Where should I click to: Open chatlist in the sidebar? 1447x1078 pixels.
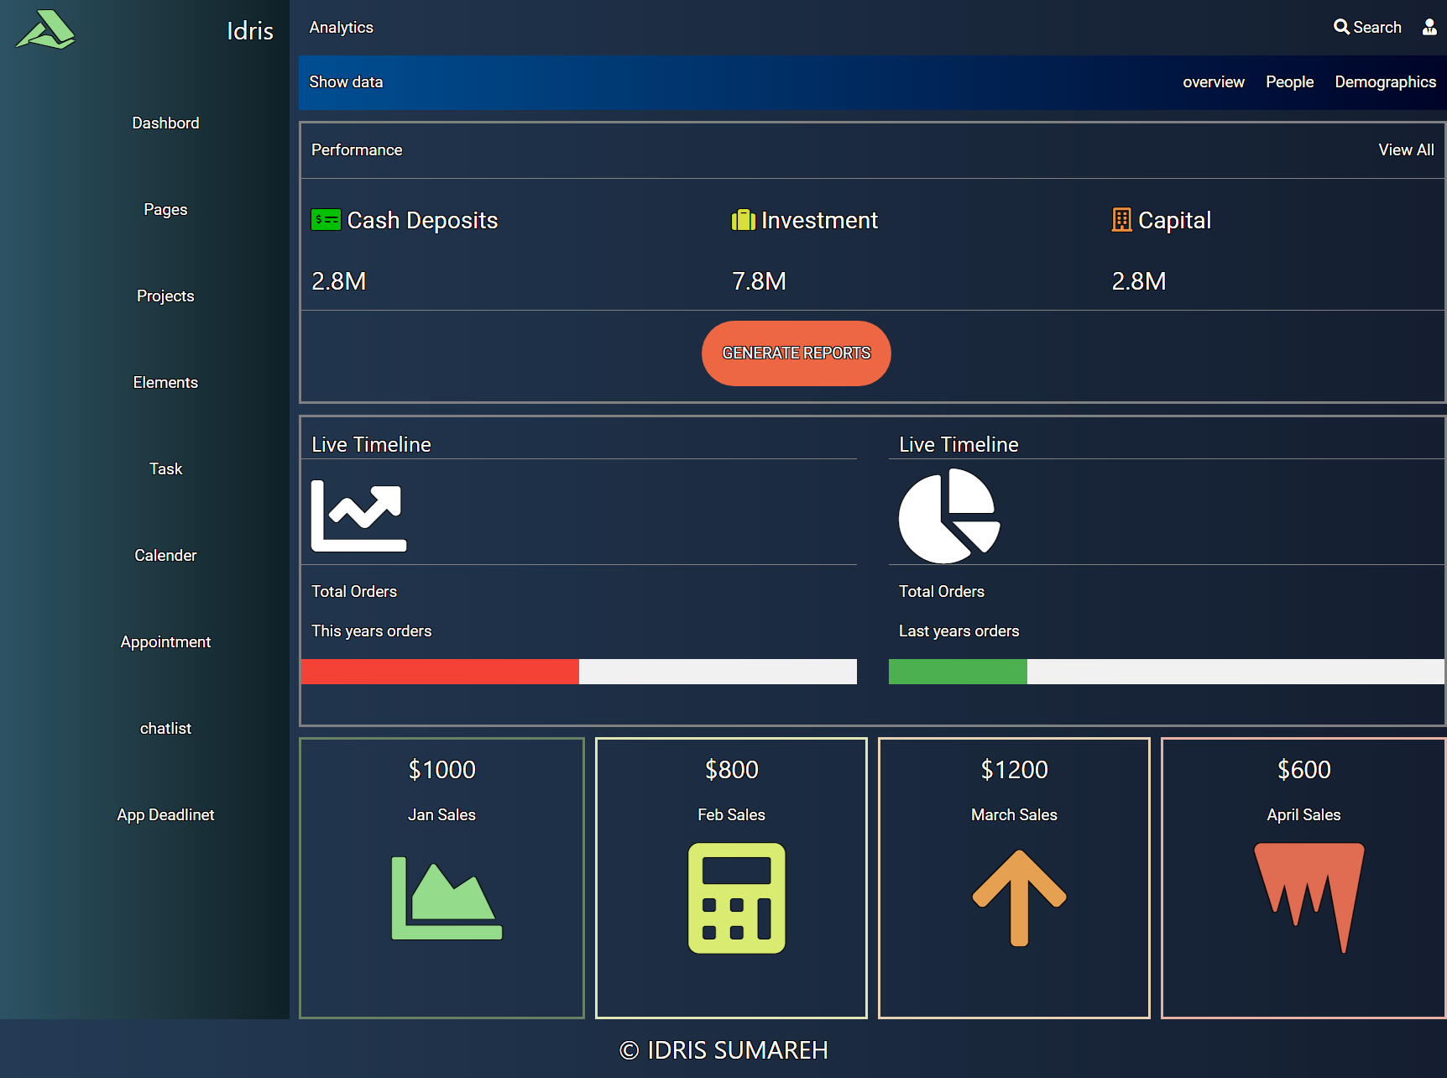coord(165,728)
